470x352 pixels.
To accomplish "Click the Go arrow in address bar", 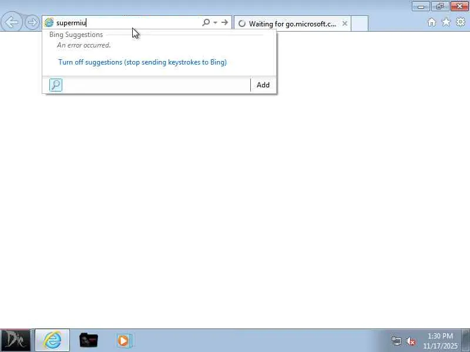I will [x=224, y=22].
